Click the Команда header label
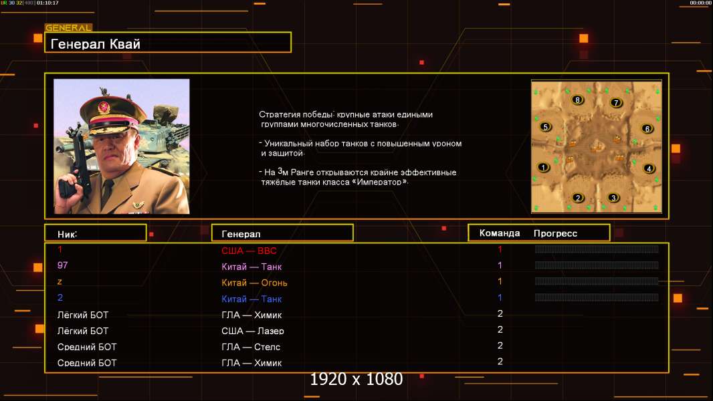The width and height of the screenshot is (713, 401). (x=499, y=233)
